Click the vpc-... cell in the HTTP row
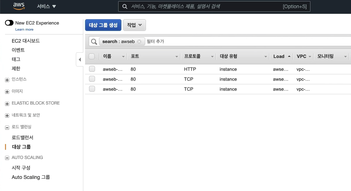The image size is (351, 191). click(303, 69)
